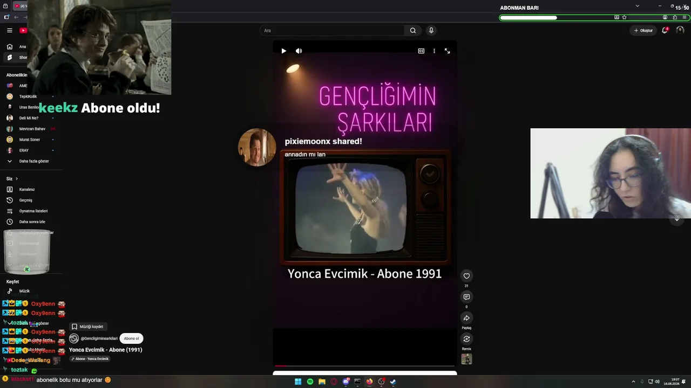Start voice search with microphone
The height and width of the screenshot is (388, 691).
coord(431,31)
